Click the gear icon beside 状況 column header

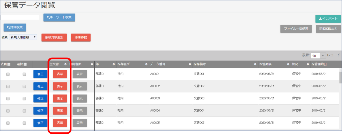tap(307, 64)
